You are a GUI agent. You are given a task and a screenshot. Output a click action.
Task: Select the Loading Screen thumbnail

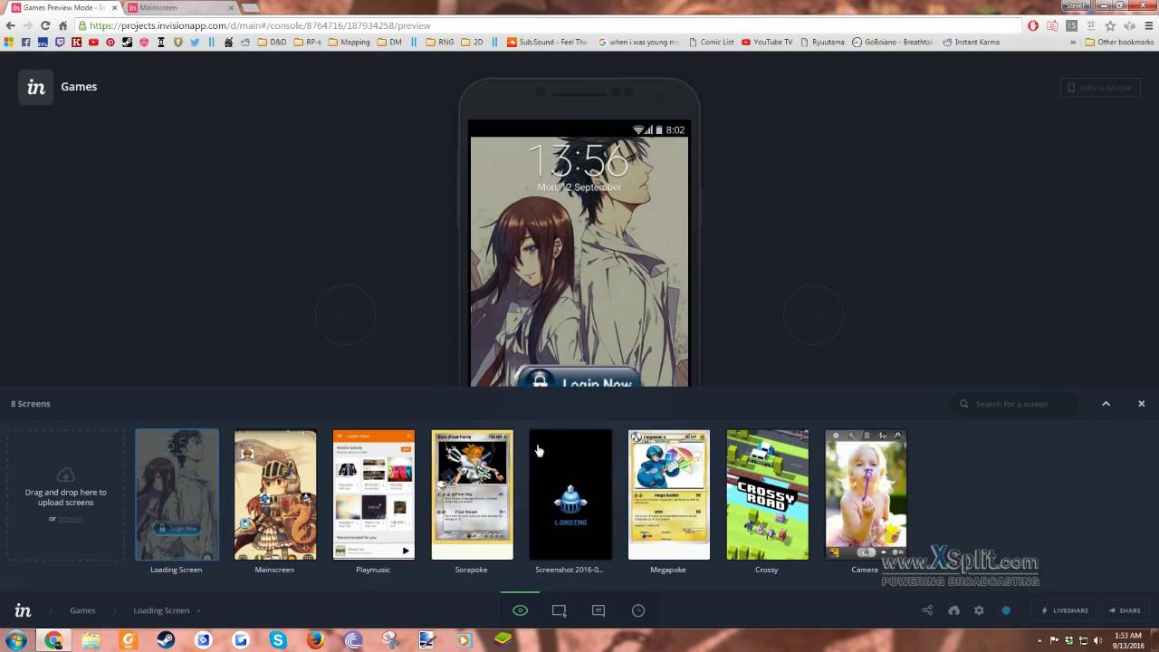tap(177, 494)
